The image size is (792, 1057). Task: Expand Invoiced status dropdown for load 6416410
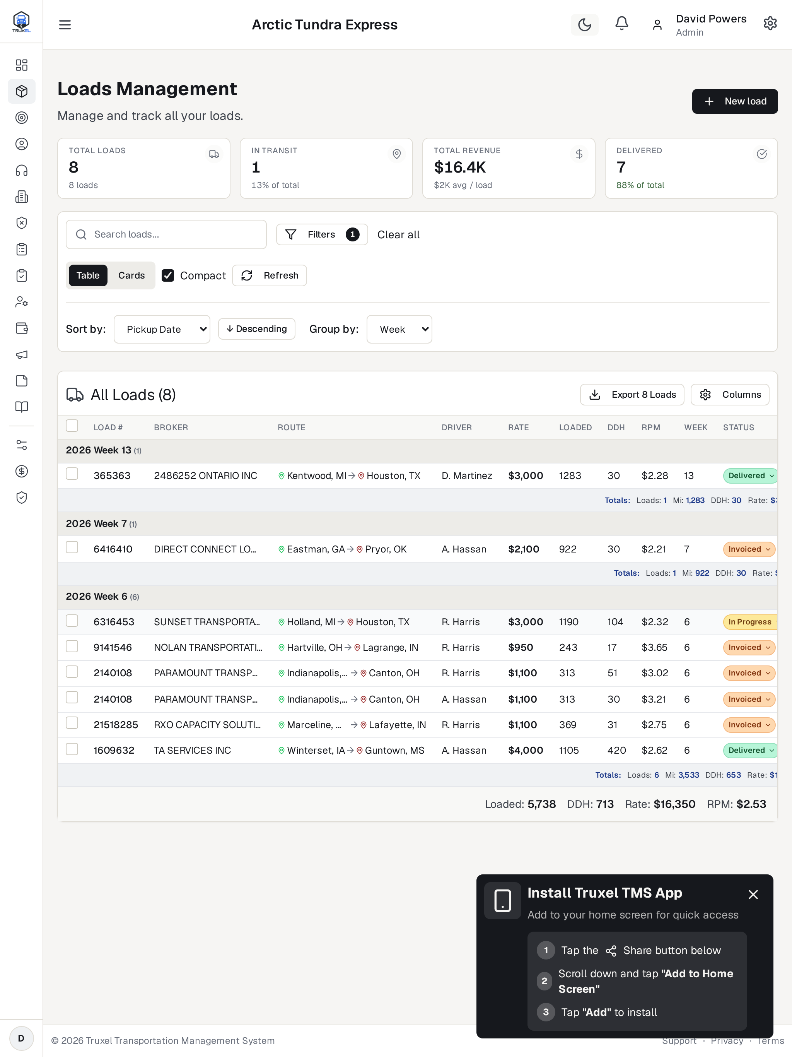(749, 549)
